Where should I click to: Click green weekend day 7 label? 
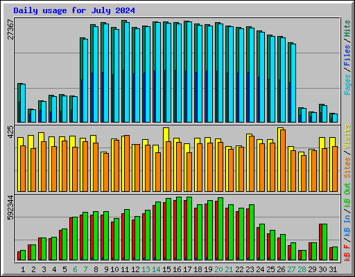click(85, 269)
